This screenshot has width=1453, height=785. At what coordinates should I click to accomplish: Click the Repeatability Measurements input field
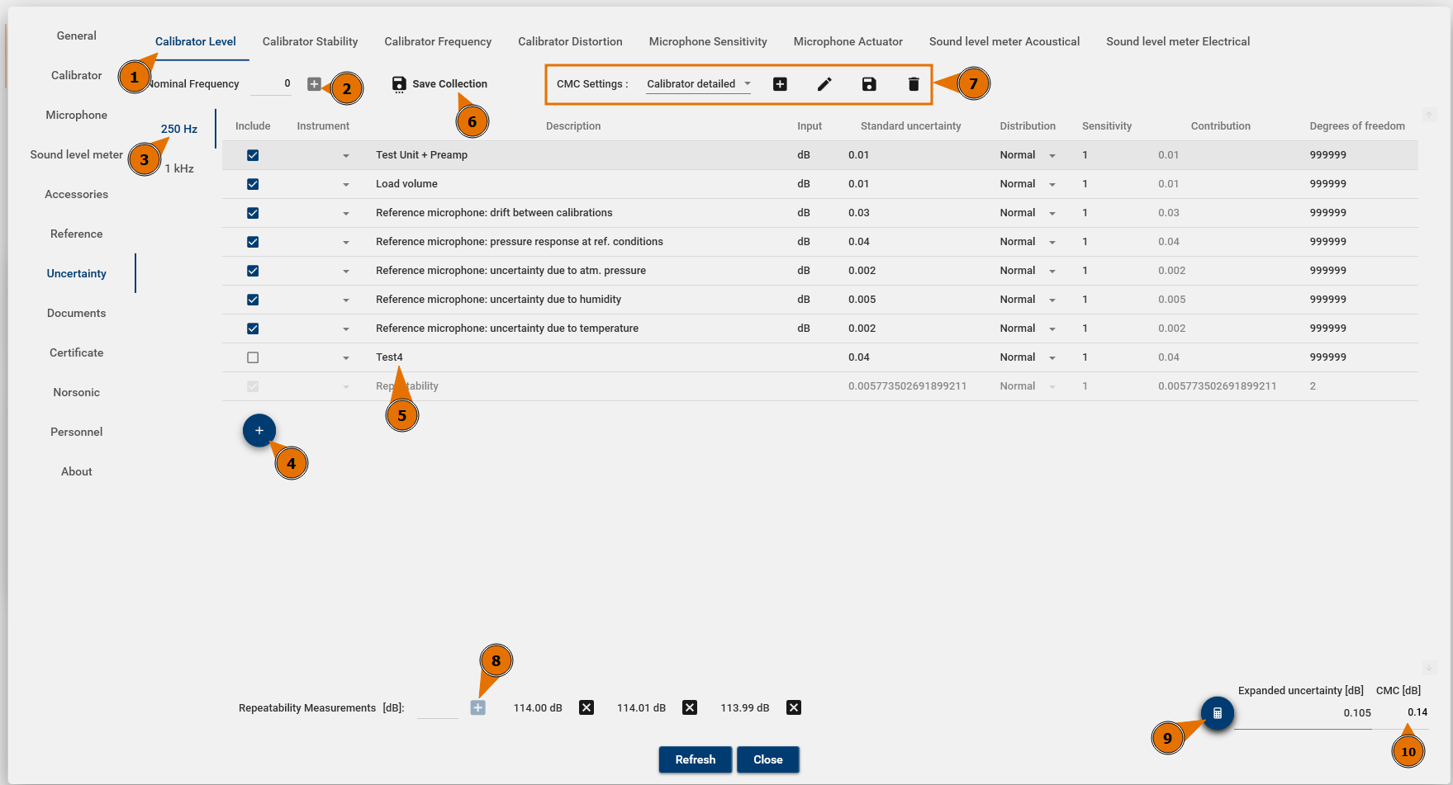(x=438, y=707)
